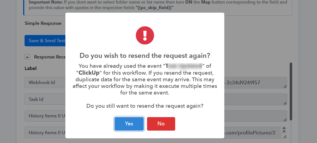The width and height of the screenshot is (317, 143).
Task: Click resize handle of profilePictures value field
Action: 285,137
